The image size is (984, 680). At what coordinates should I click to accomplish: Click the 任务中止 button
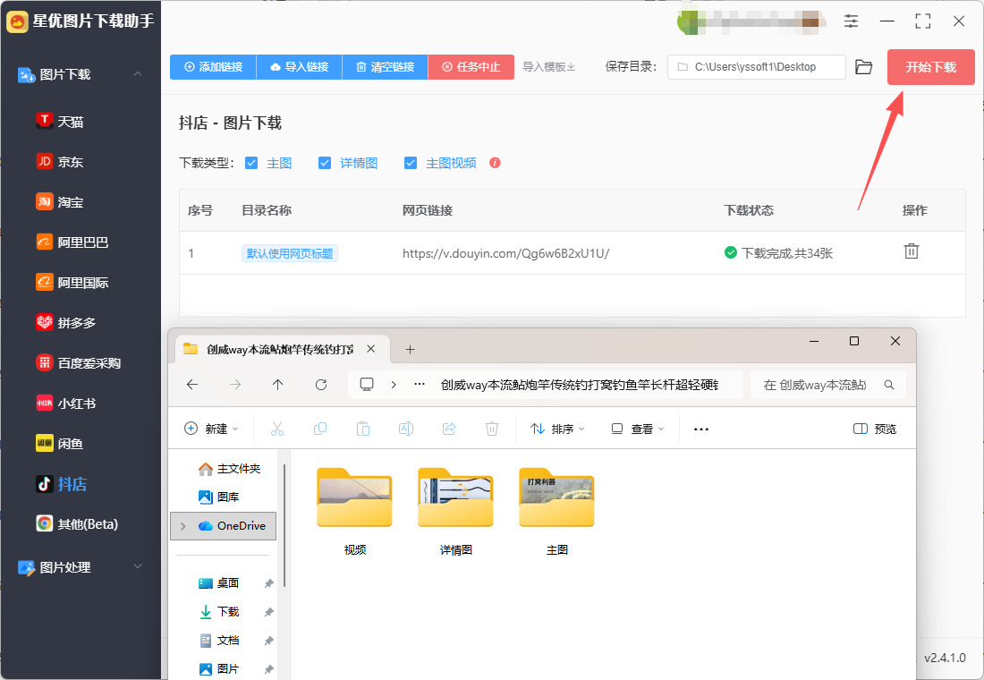pos(471,66)
